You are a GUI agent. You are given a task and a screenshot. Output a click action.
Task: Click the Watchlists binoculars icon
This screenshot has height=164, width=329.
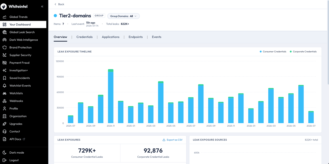click(4, 93)
